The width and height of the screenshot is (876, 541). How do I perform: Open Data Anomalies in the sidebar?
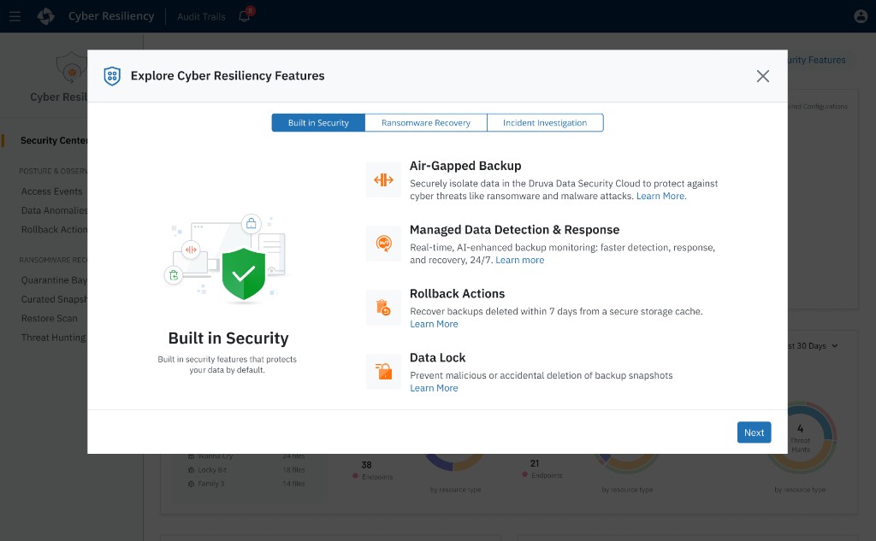(54, 210)
